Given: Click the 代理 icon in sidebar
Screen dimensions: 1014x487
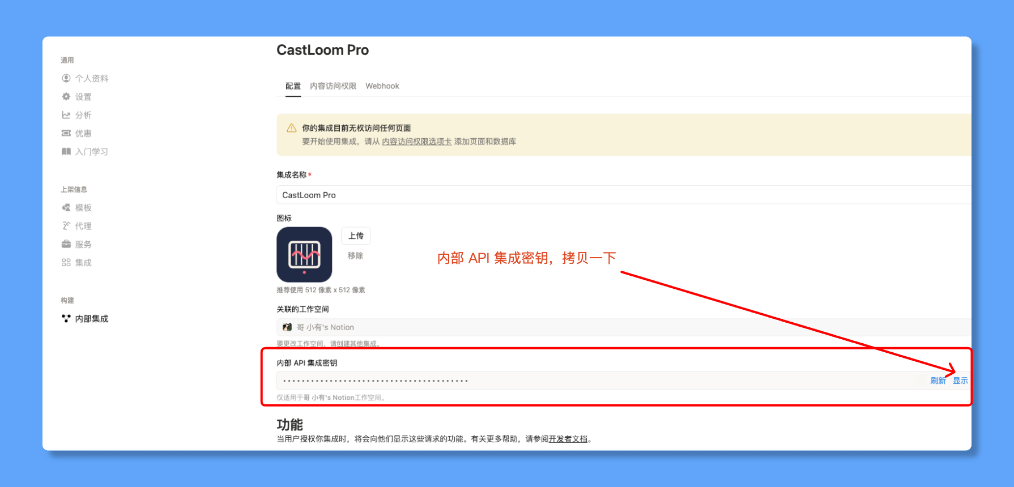Looking at the screenshot, I should [x=66, y=226].
